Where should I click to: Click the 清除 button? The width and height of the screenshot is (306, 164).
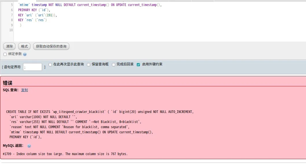(x=9, y=46)
